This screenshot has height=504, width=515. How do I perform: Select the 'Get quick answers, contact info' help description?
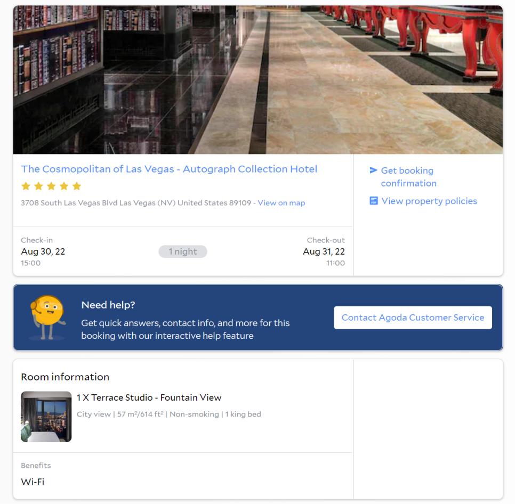pos(185,329)
